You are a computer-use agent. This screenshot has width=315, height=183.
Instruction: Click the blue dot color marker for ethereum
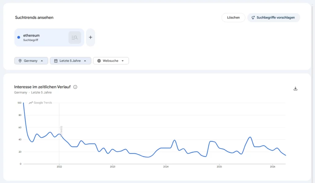[19, 37]
